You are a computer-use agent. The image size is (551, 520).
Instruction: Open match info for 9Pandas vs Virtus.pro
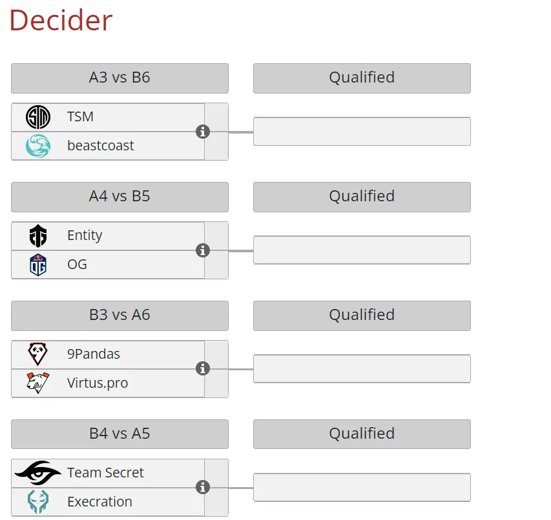(203, 369)
